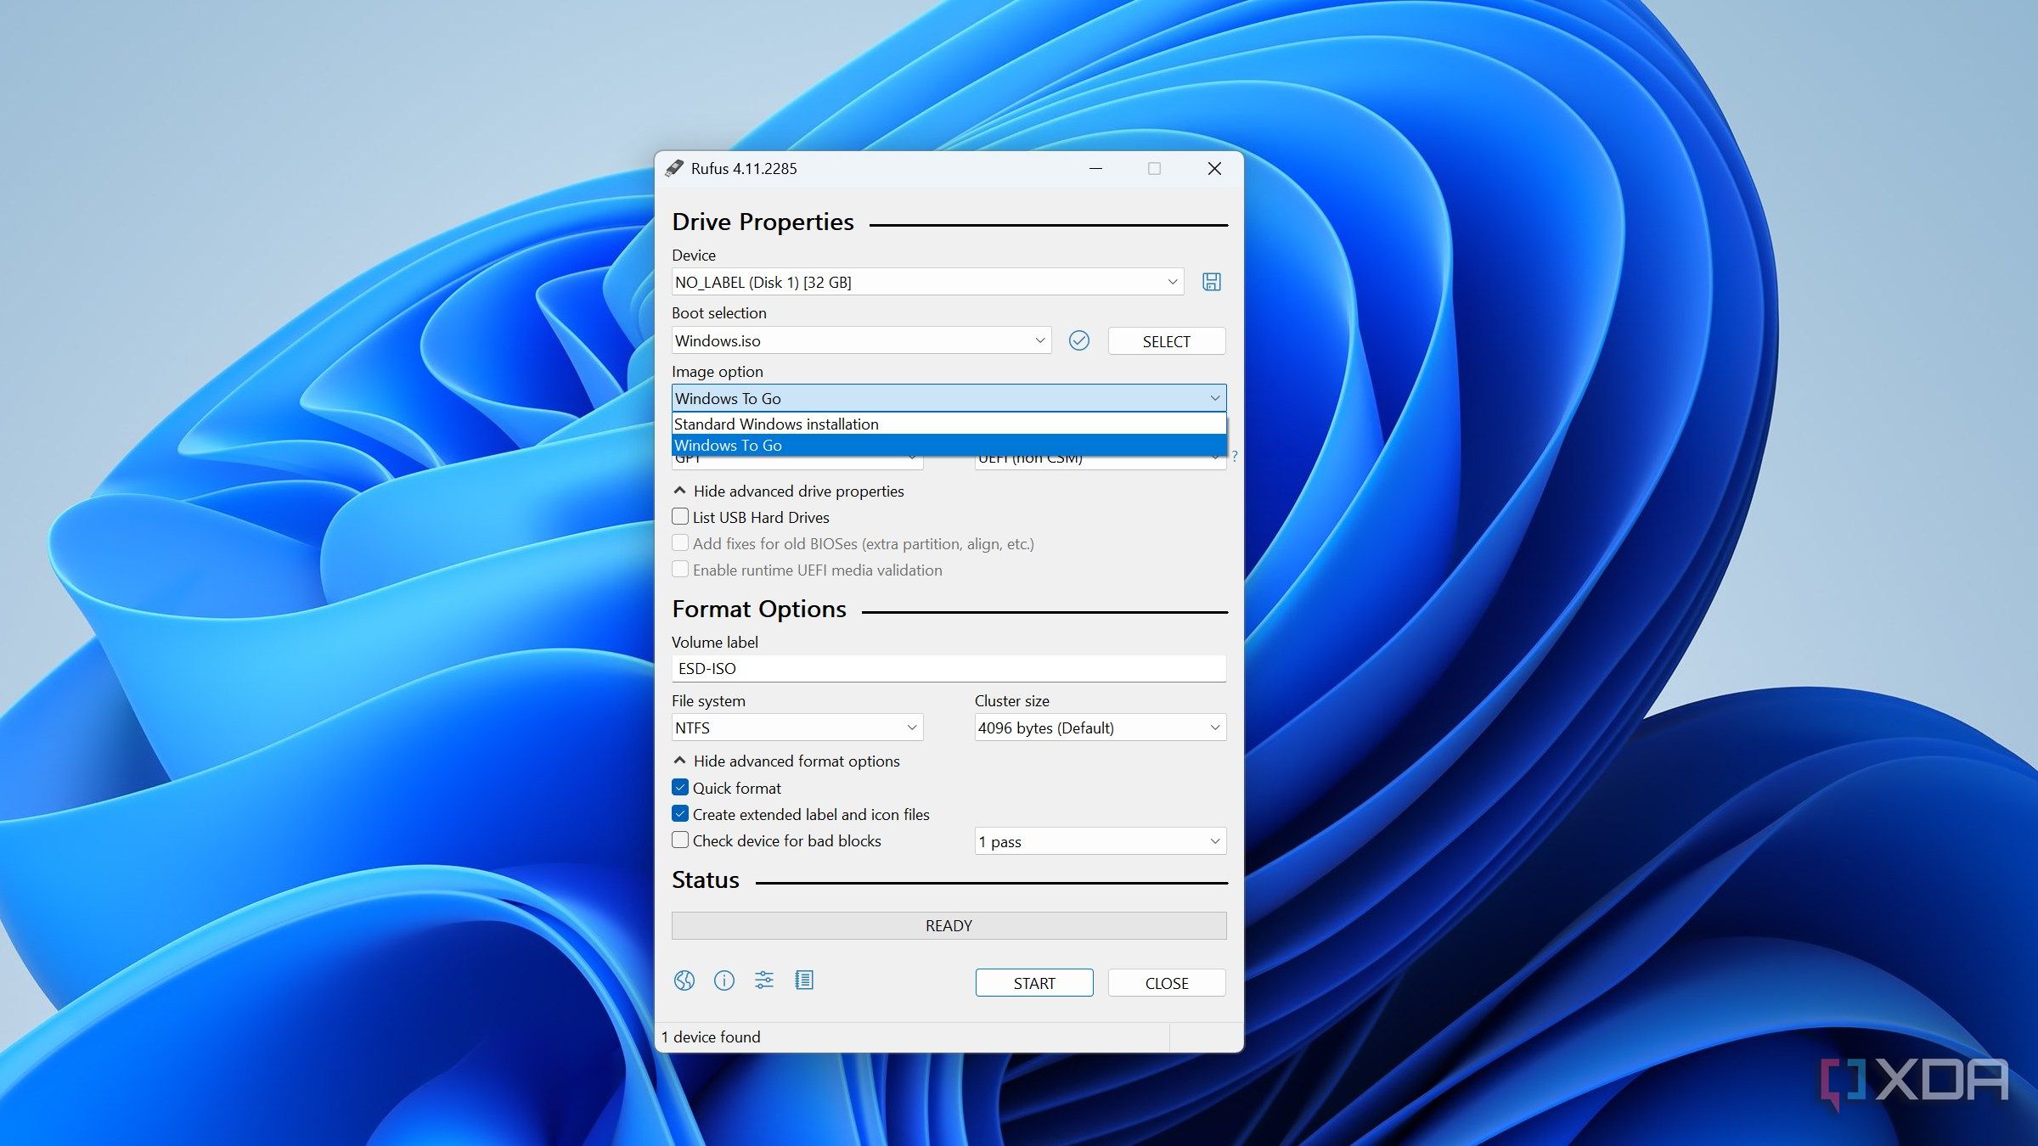This screenshot has height=1146, width=2038.
Task: Click the Volume label text field
Action: 948,668
